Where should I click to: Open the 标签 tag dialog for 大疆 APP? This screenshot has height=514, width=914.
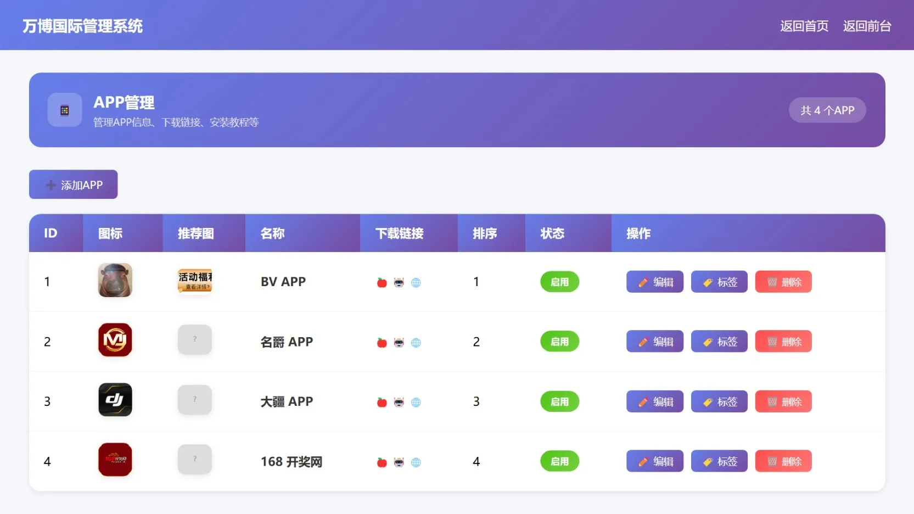719,401
